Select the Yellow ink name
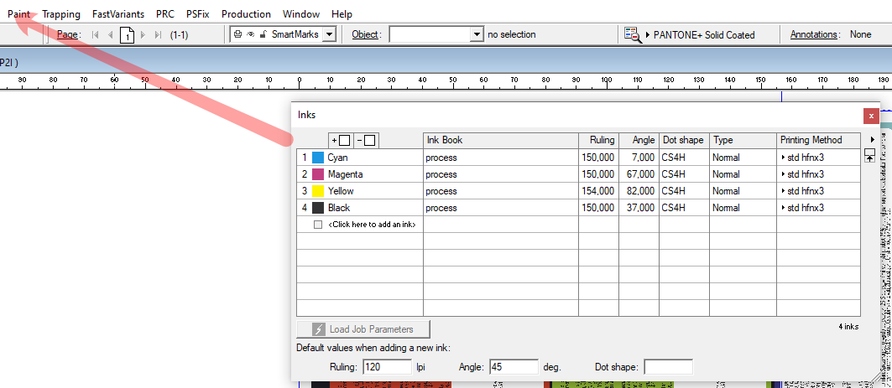 tap(341, 191)
